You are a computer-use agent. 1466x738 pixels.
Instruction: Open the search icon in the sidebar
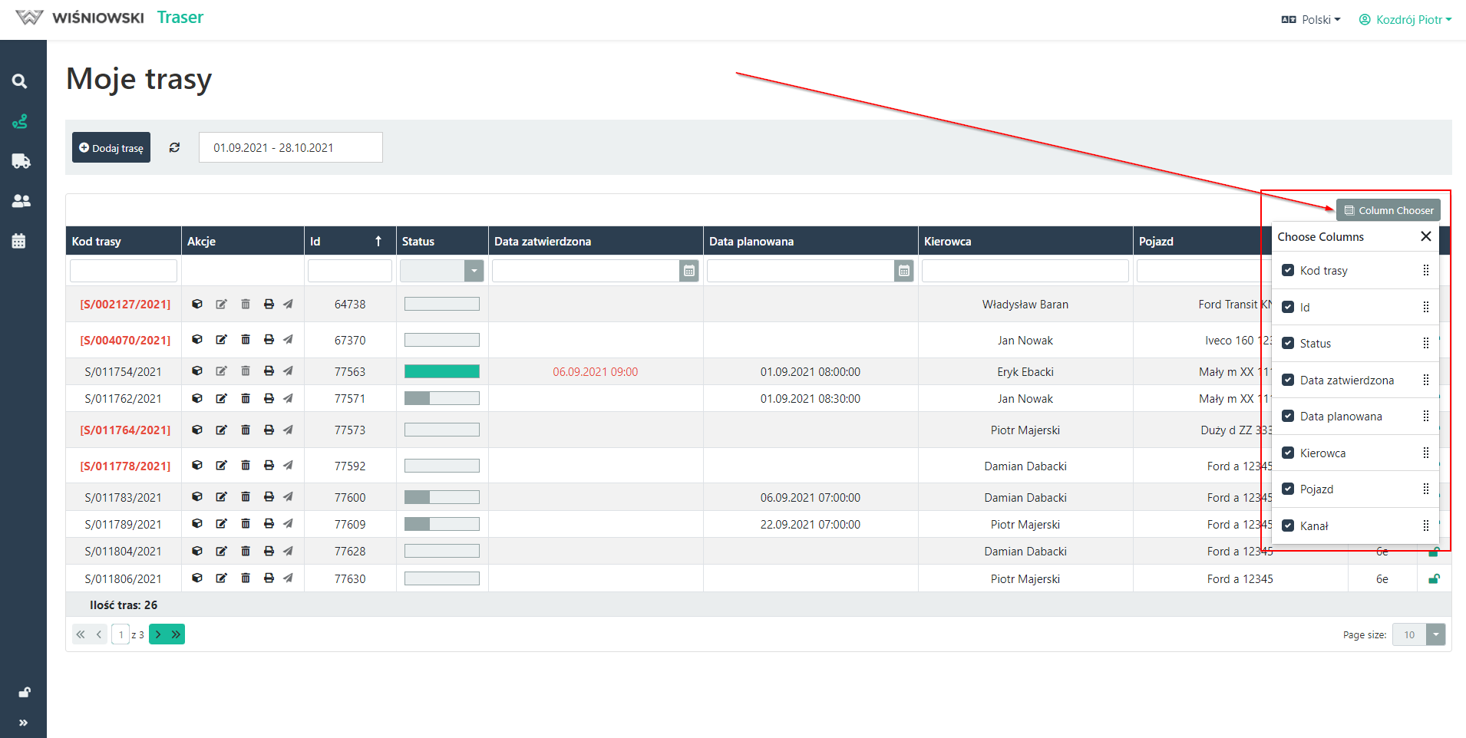coord(20,81)
